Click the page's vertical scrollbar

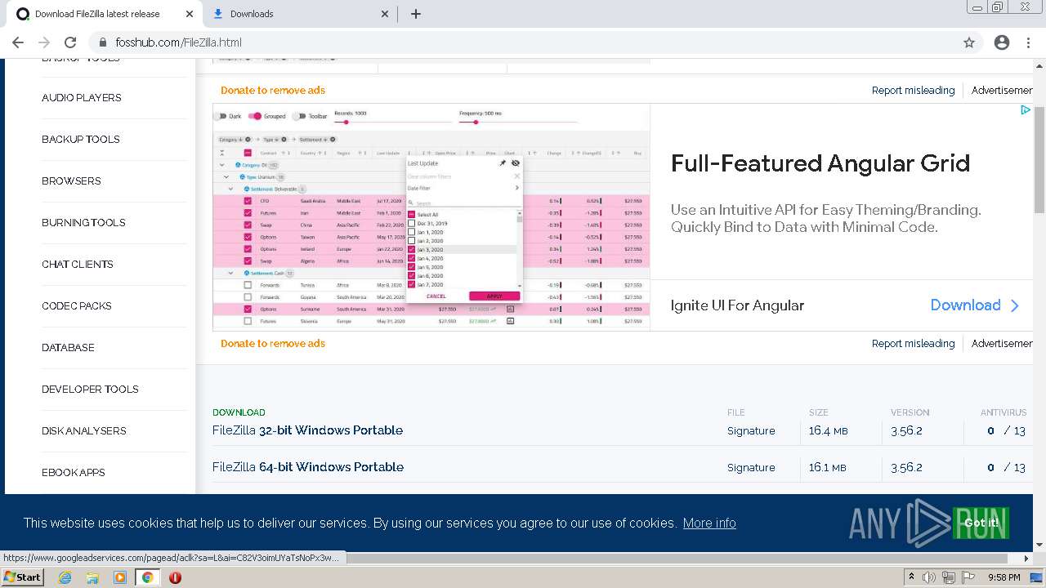click(1039, 159)
